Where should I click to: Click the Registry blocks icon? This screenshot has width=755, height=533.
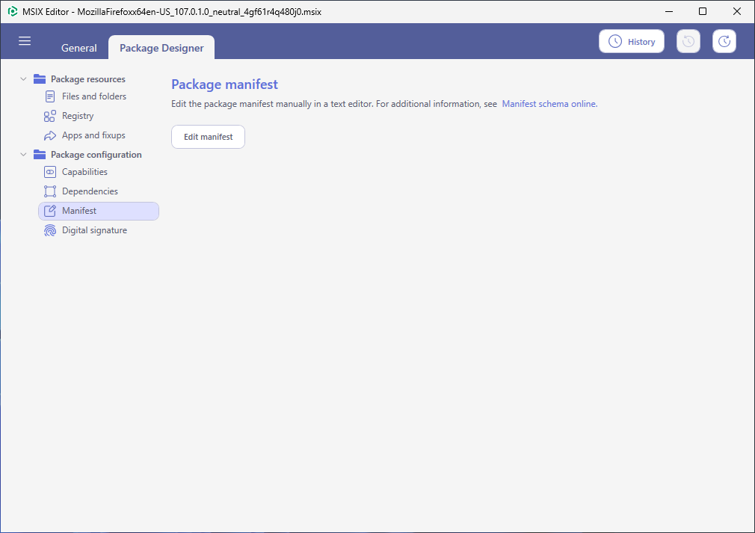click(49, 116)
